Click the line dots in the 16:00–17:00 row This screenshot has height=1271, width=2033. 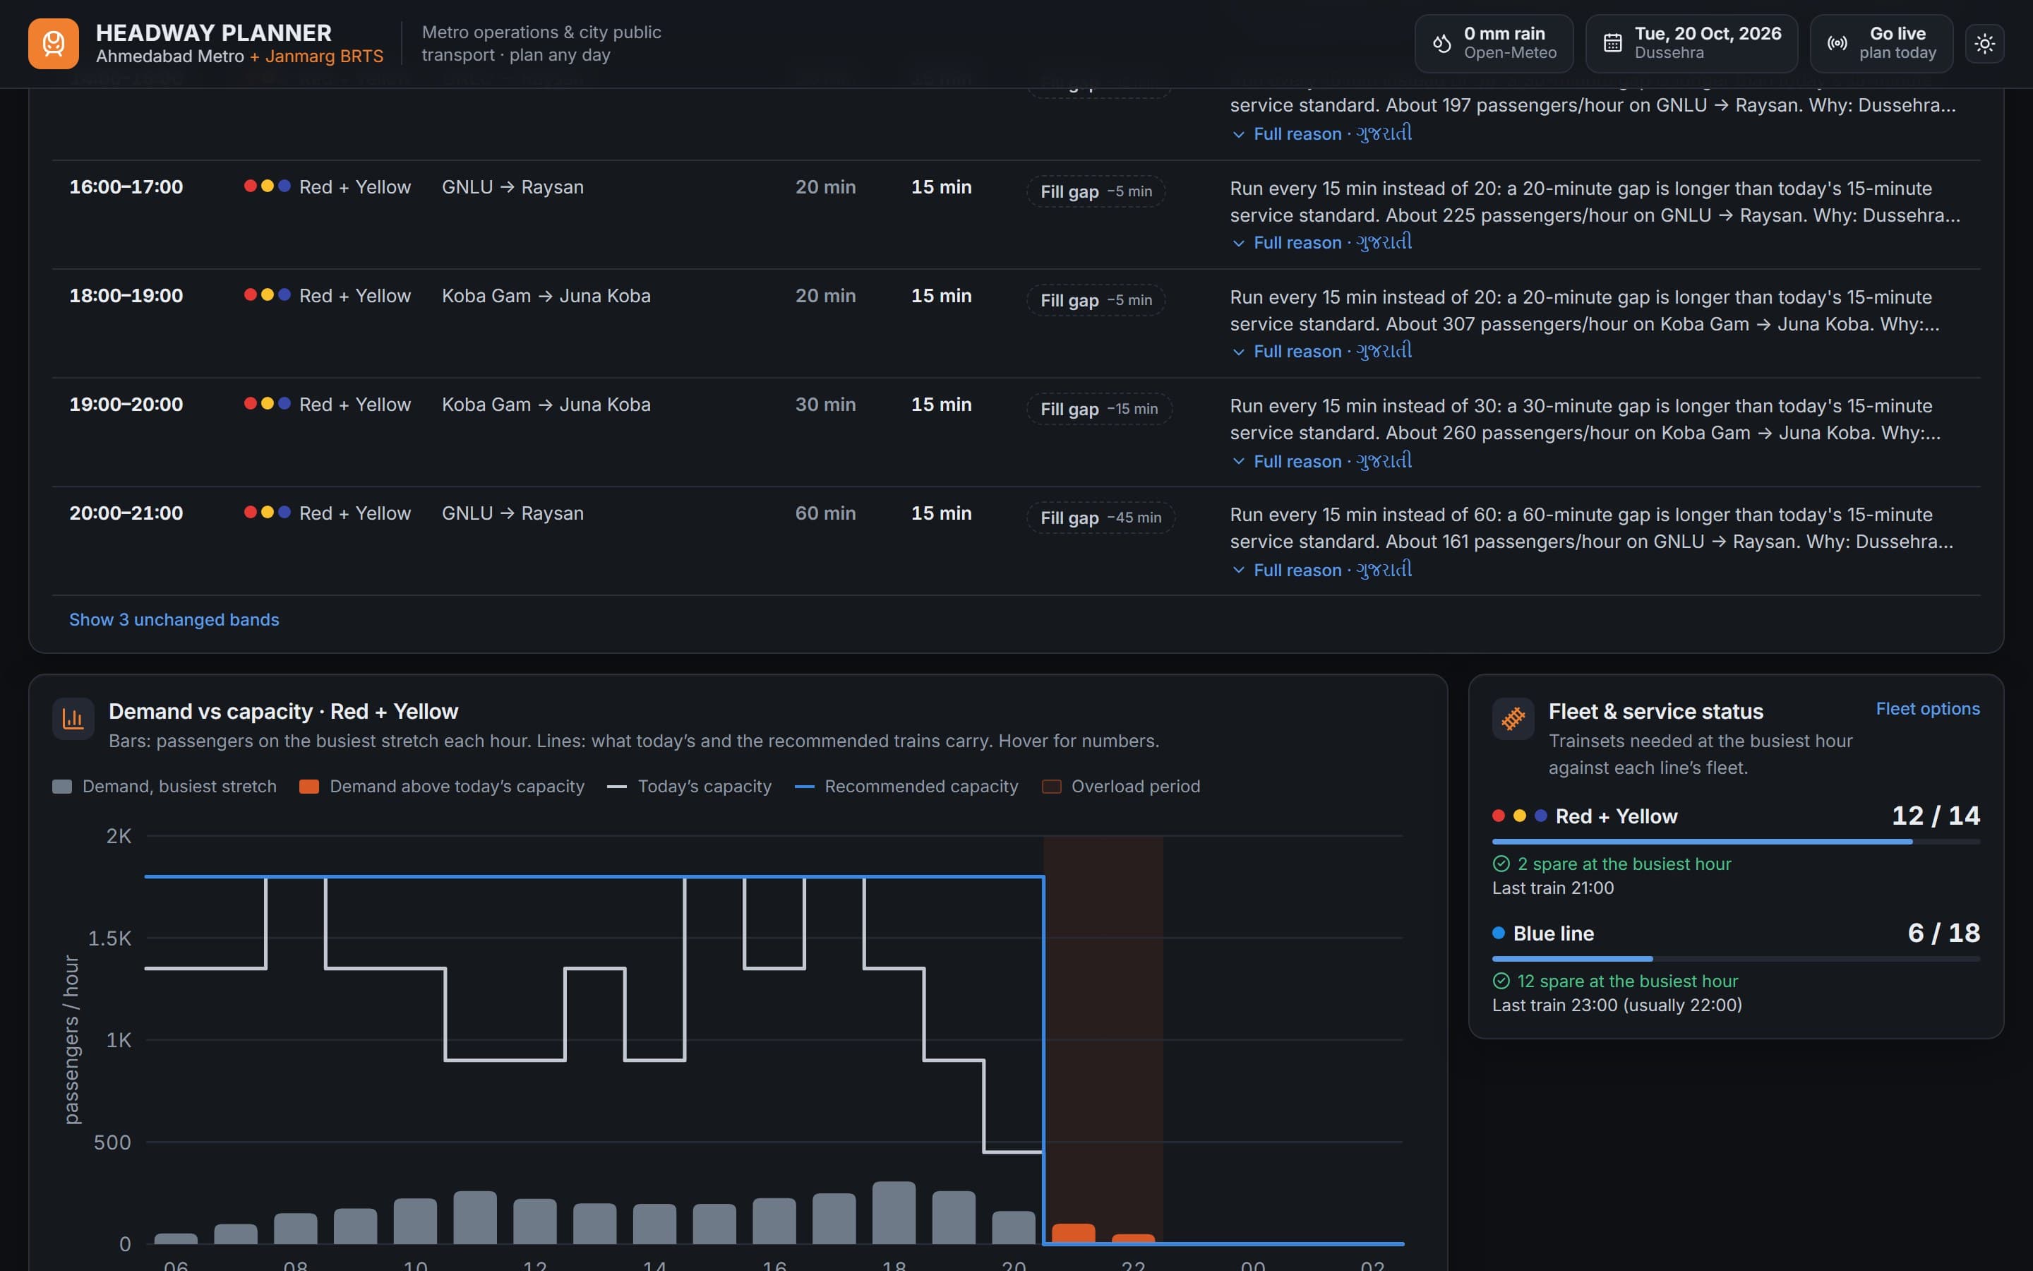pyautogui.click(x=267, y=186)
